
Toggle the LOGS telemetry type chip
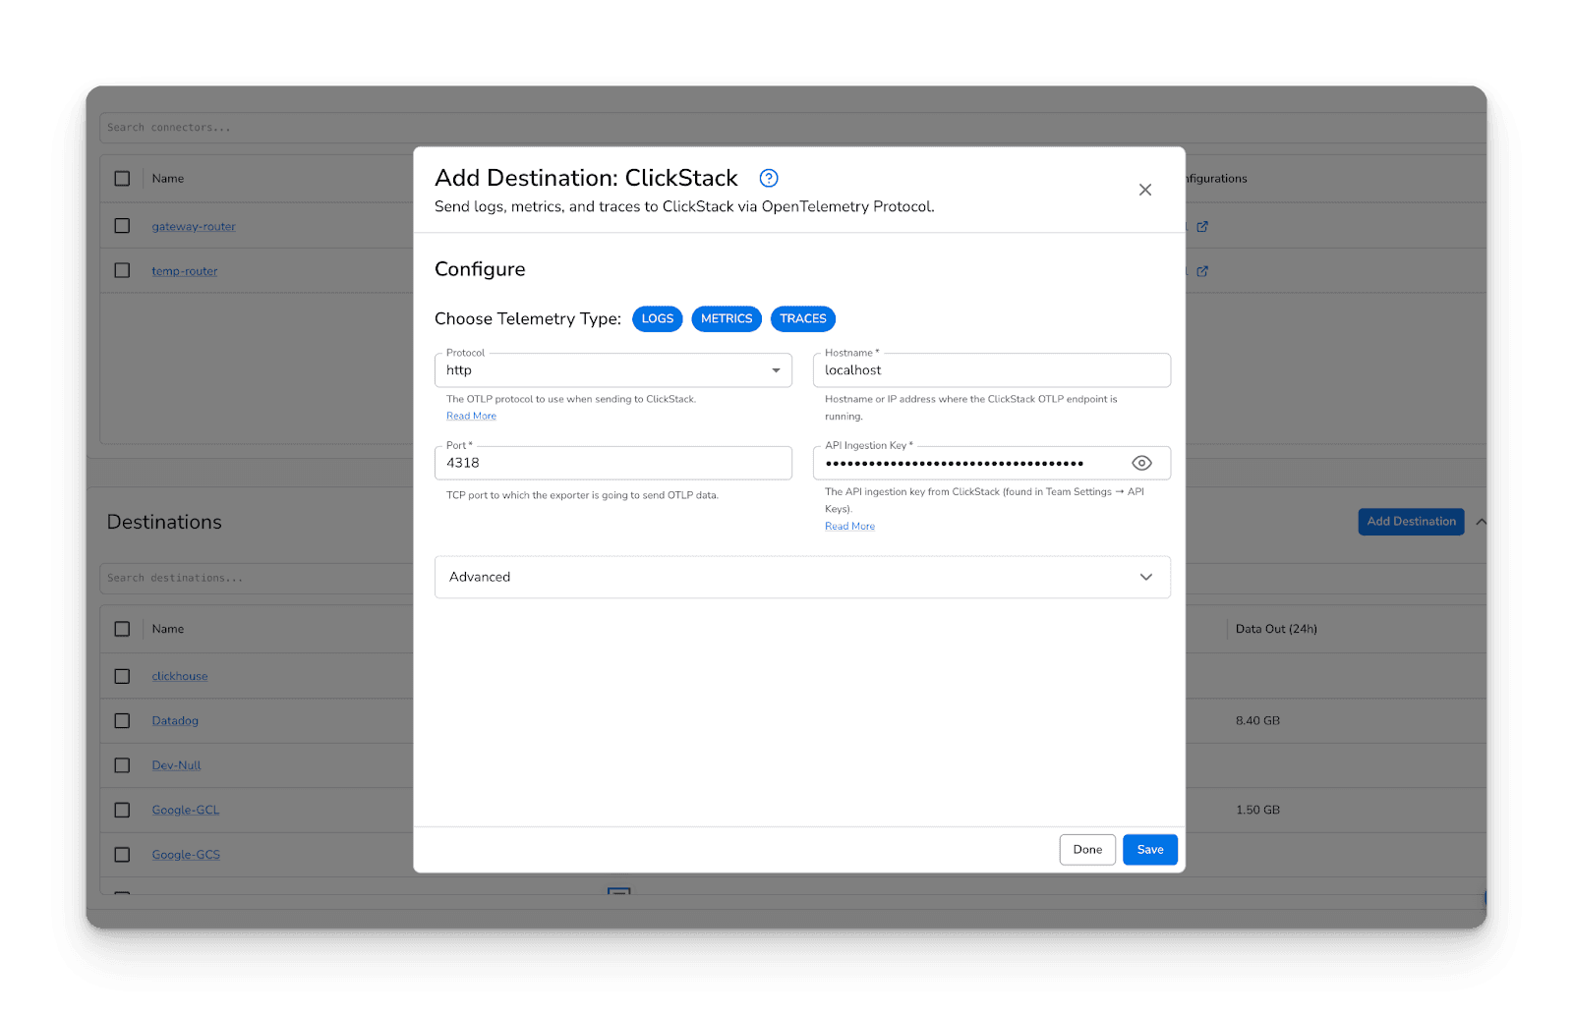(x=657, y=319)
